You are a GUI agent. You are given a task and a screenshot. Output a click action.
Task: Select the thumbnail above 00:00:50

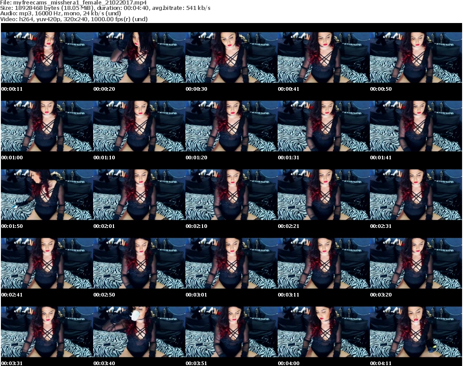tap(416, 57)
